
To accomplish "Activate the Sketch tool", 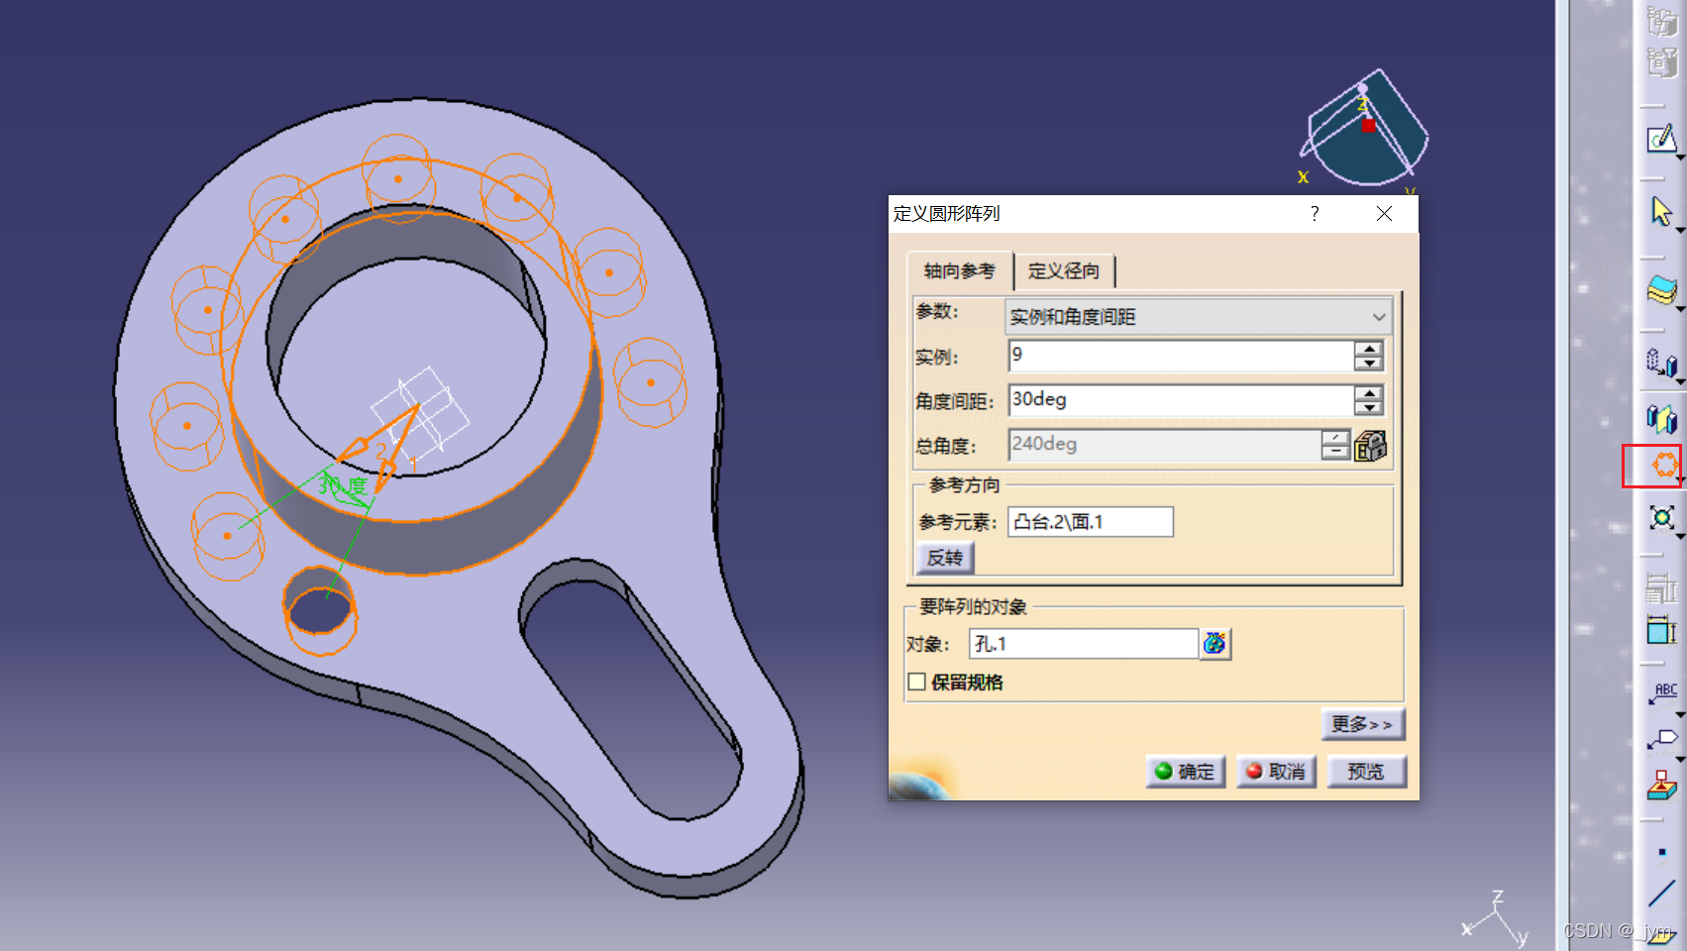I will (x=1662, y=141).
